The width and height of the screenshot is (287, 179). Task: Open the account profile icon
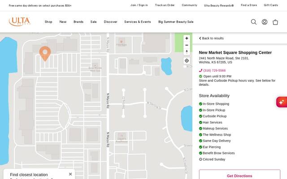coord(265,22)
